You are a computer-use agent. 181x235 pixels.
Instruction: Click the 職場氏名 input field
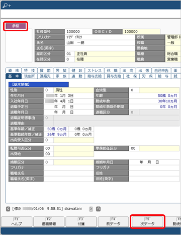[x=68, y=173]
